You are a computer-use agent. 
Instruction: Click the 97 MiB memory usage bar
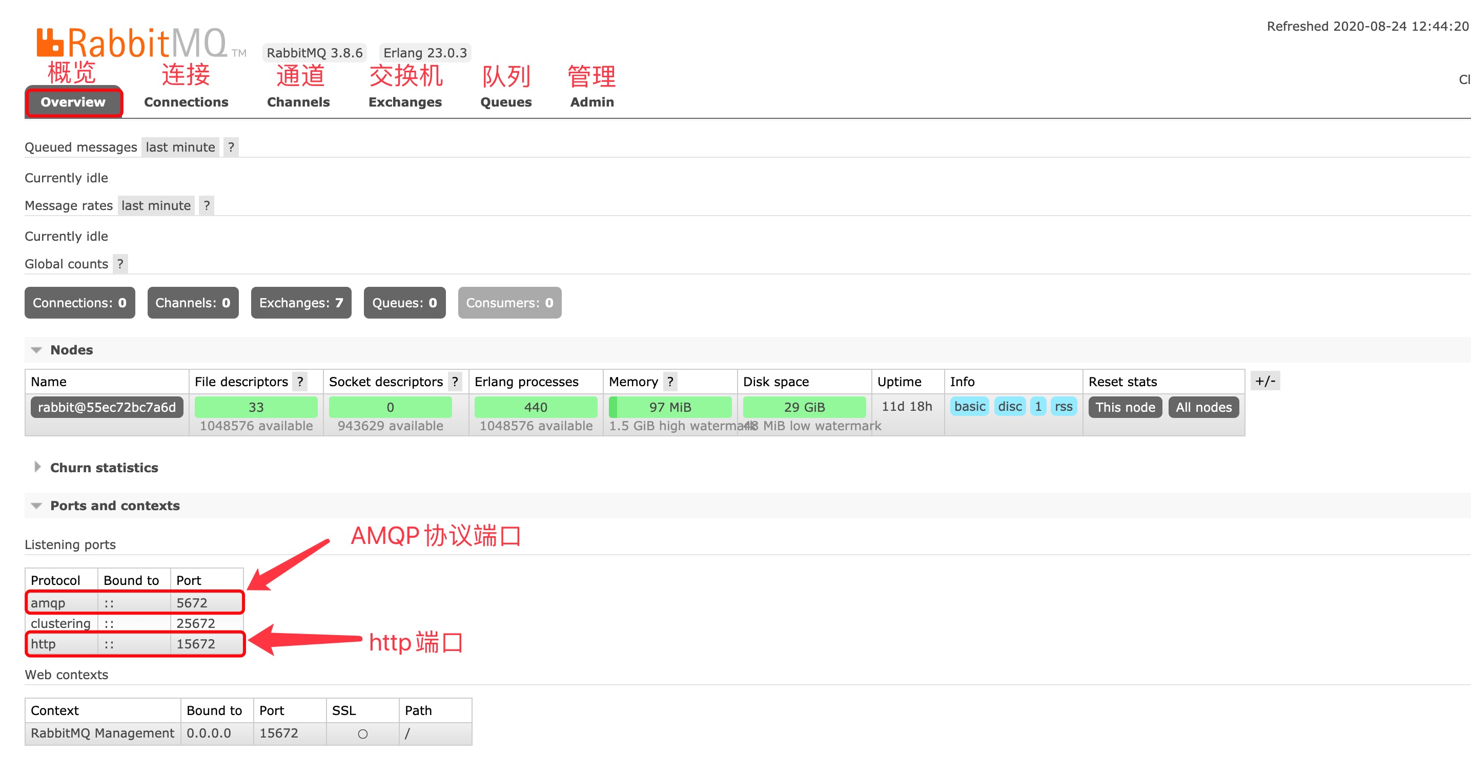(x=670, y=407)
